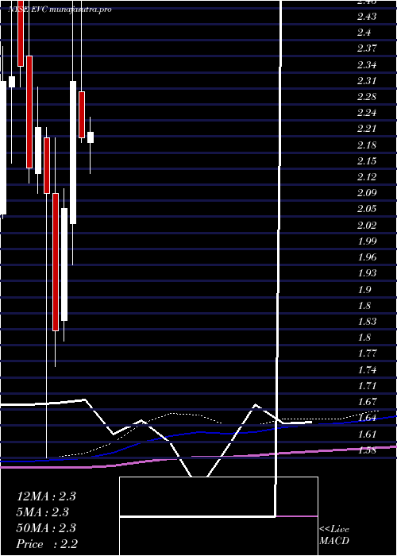Viewport: 397px width, 556px height.
Task: Select the 2.09 price axis label
Action: click(367, 192)
